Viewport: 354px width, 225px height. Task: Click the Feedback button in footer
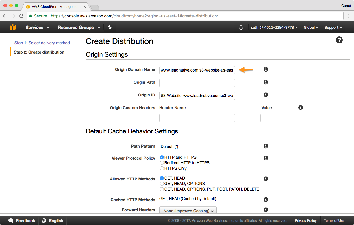(x=22, y=221)
